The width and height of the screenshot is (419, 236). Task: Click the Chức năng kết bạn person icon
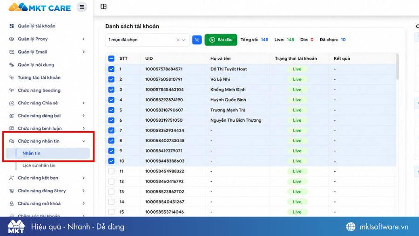(x=12, y=178)
